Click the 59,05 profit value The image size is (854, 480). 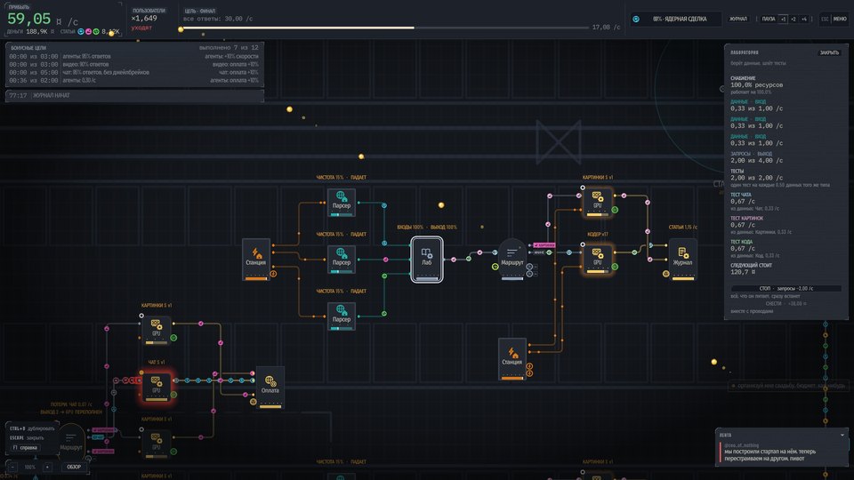coord(28,19)
